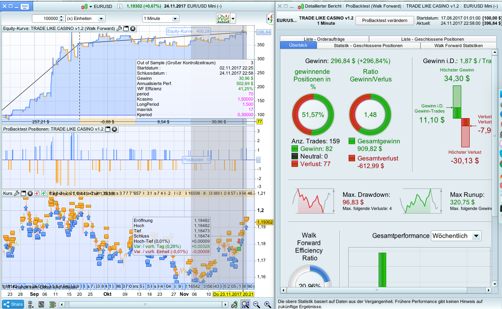Click the gewinnende Positionen 51,57% donut chart
Screen dimensions: 502x309
click(313, 115)
